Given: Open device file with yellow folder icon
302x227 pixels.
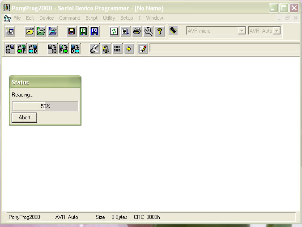Looking at the screenshot, I should click(30, 31).
